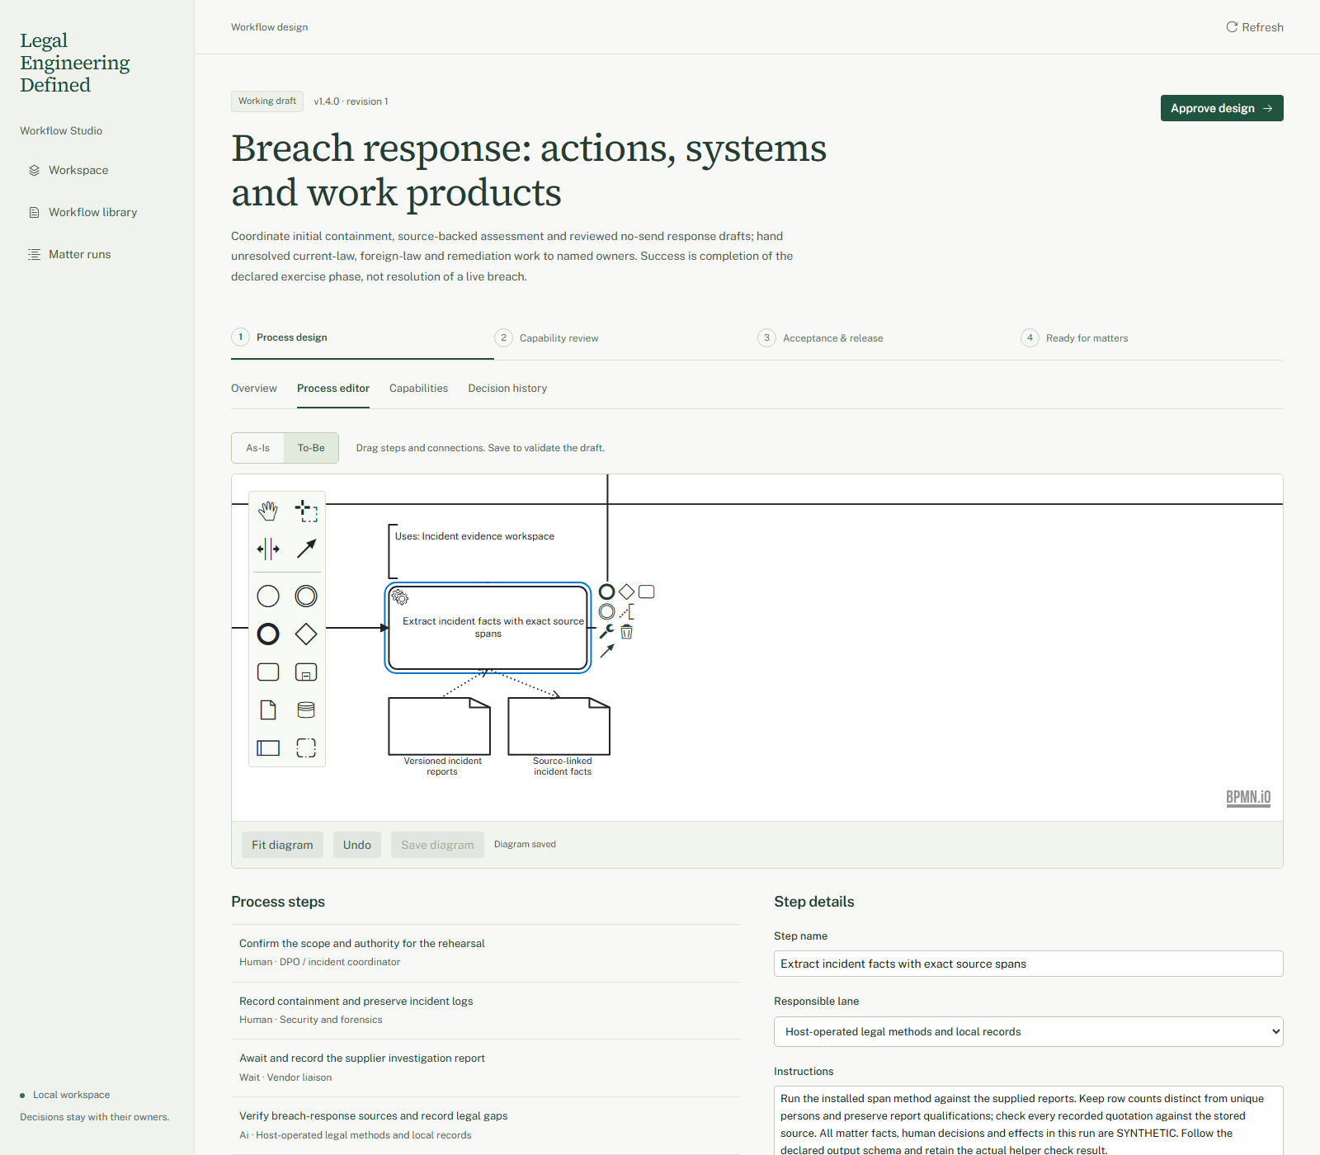1320x1155 pixels.
Task: Go to Acceptance & release stage
Action: (x=820, y=338)
